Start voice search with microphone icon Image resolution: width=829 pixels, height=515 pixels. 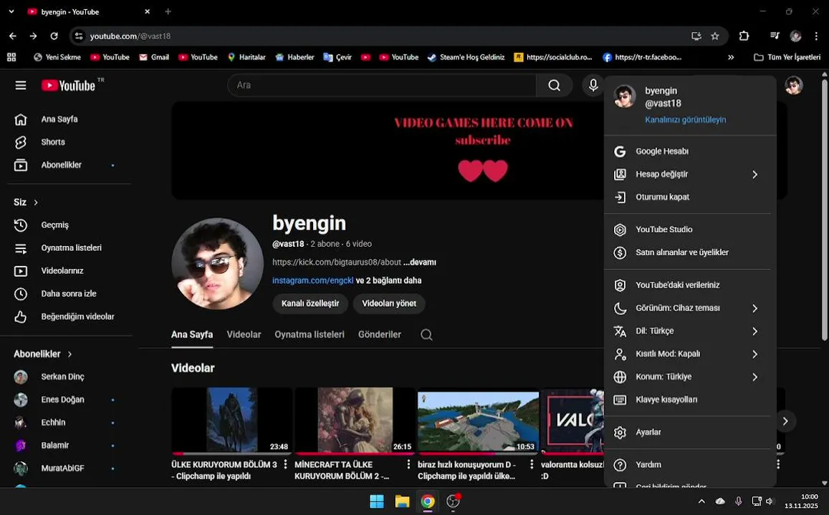pyautogui.click(x=593, y=85)
